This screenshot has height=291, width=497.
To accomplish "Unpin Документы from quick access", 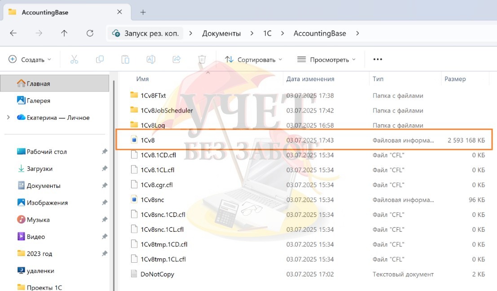I will 105,186.
